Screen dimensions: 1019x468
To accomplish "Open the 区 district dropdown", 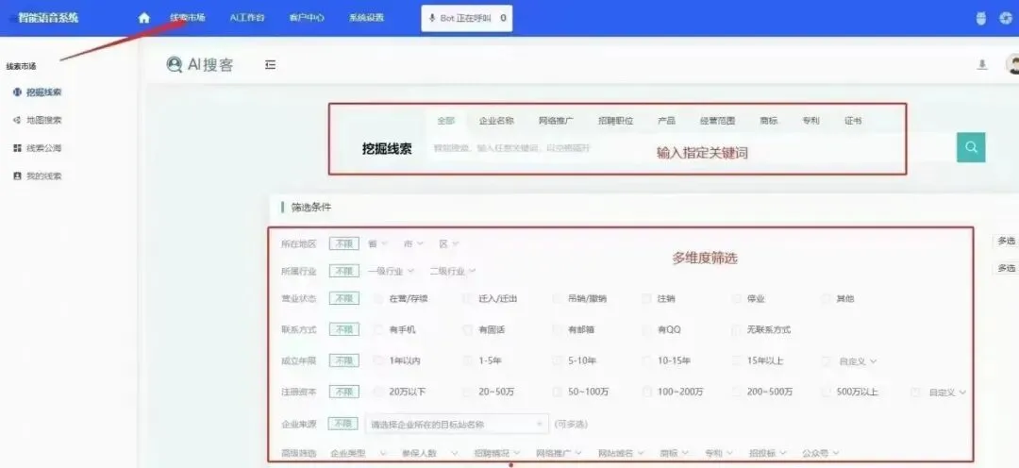I will pos(449,243).
